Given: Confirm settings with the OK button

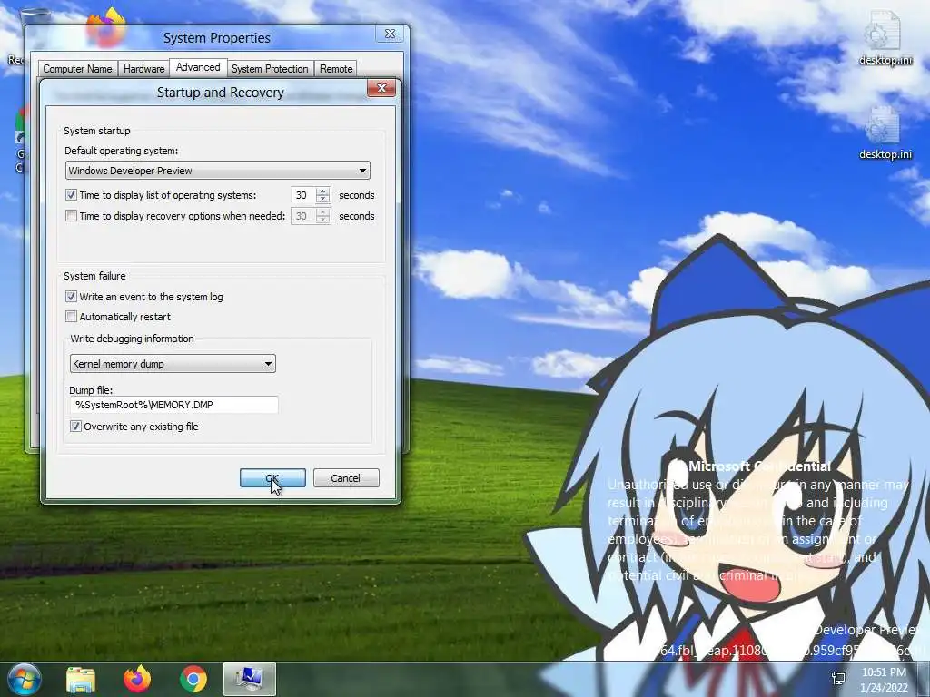Looking at the screenshot, I should click(x=272, y=478).
